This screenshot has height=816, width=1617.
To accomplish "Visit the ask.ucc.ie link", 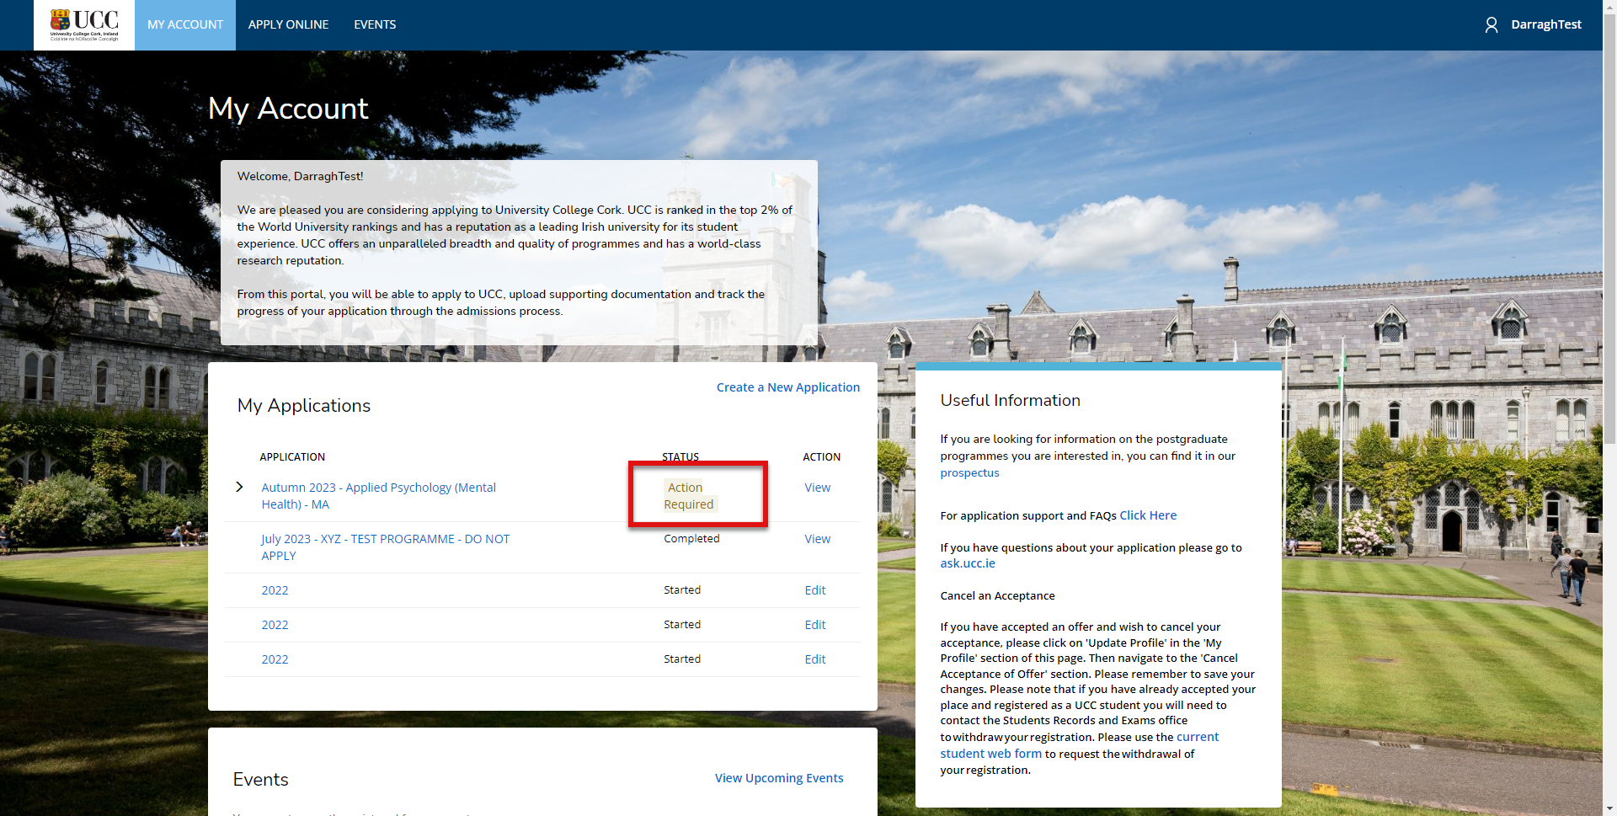I will pos(967,563).
